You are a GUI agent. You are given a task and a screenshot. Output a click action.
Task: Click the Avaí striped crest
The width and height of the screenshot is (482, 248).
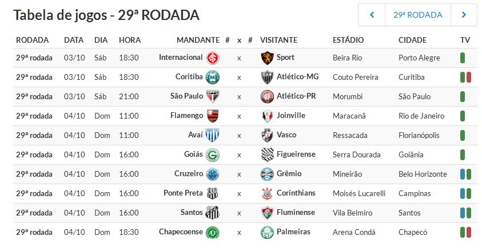213,135
